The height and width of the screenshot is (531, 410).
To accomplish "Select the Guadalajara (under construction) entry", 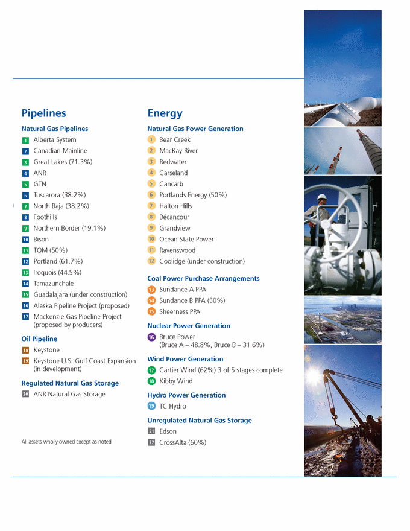I will [80, 294].
